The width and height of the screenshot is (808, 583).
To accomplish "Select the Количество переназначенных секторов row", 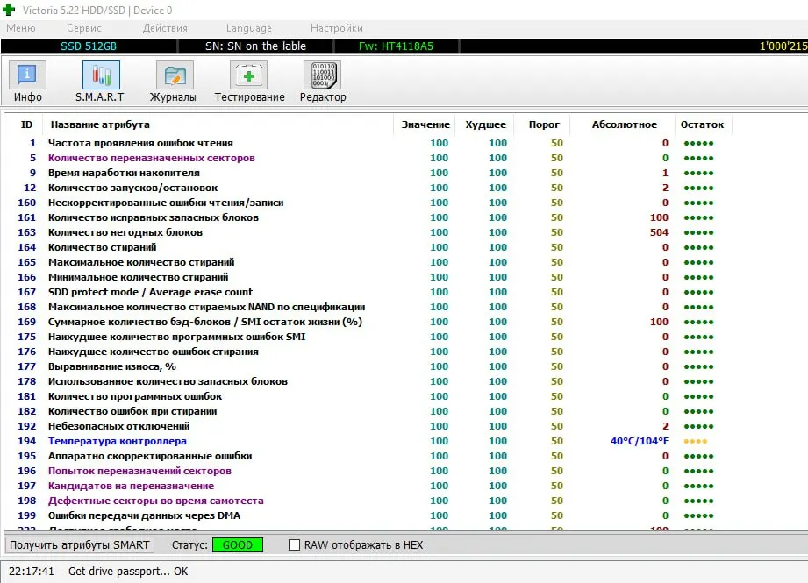I will [x=151, y=158].
